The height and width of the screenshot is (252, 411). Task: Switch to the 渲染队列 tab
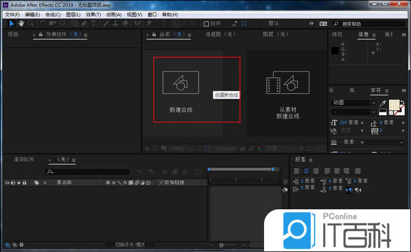24,160
